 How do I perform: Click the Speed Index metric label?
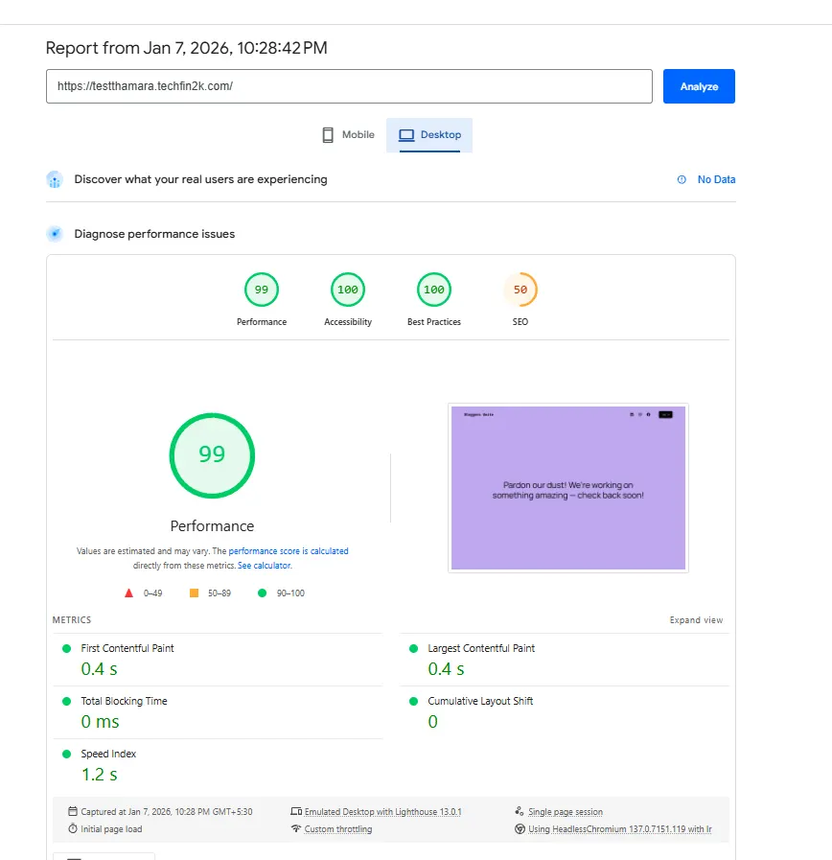tap(108, 754)
